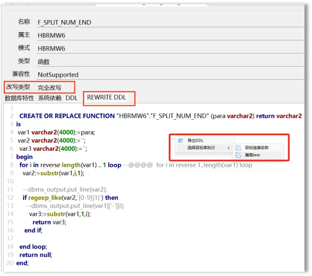Open the 系统依赖 tab
This screenshot has height=276, width=312.
[50, 98]
